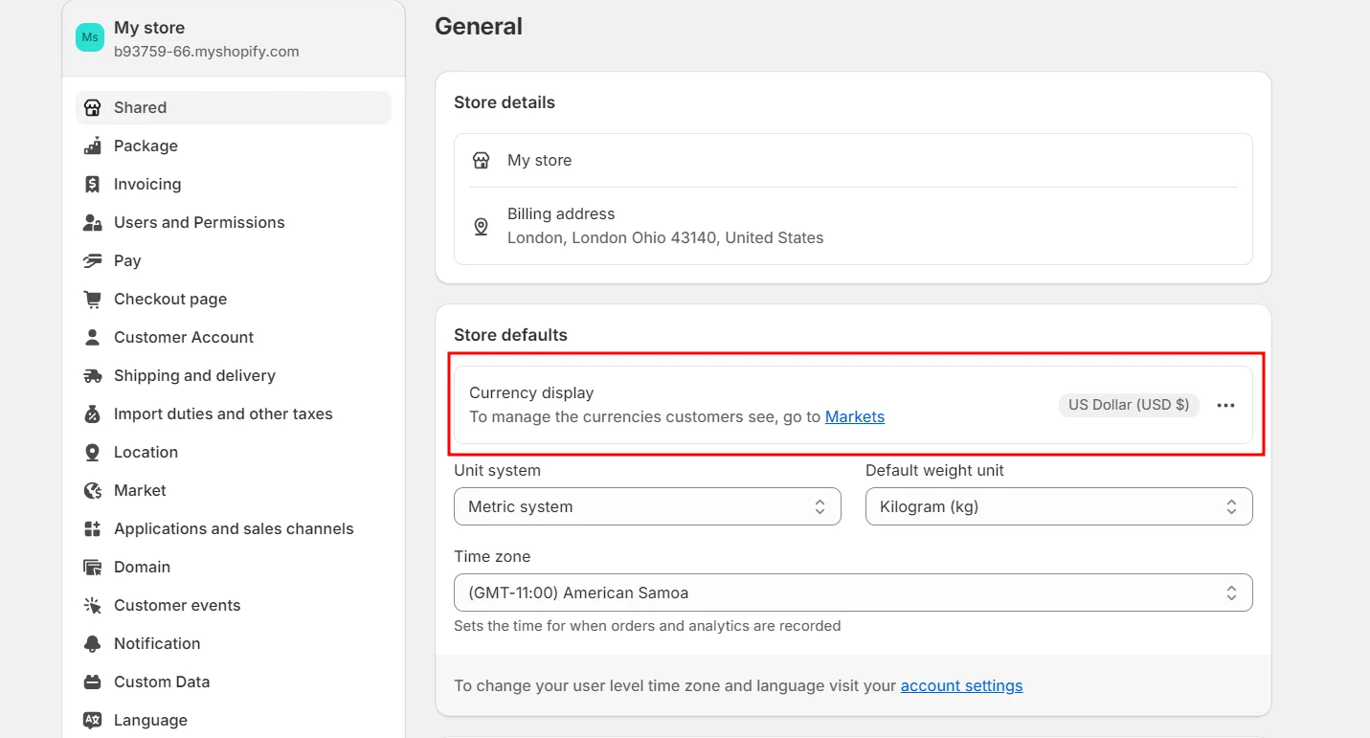
Task: Click the My store name row
Action: click(539, 160)
